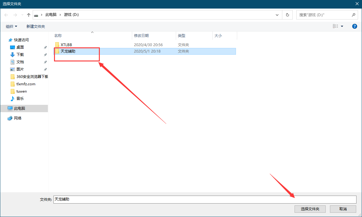Select 此电脑 in the sidebar

point(24,108)
